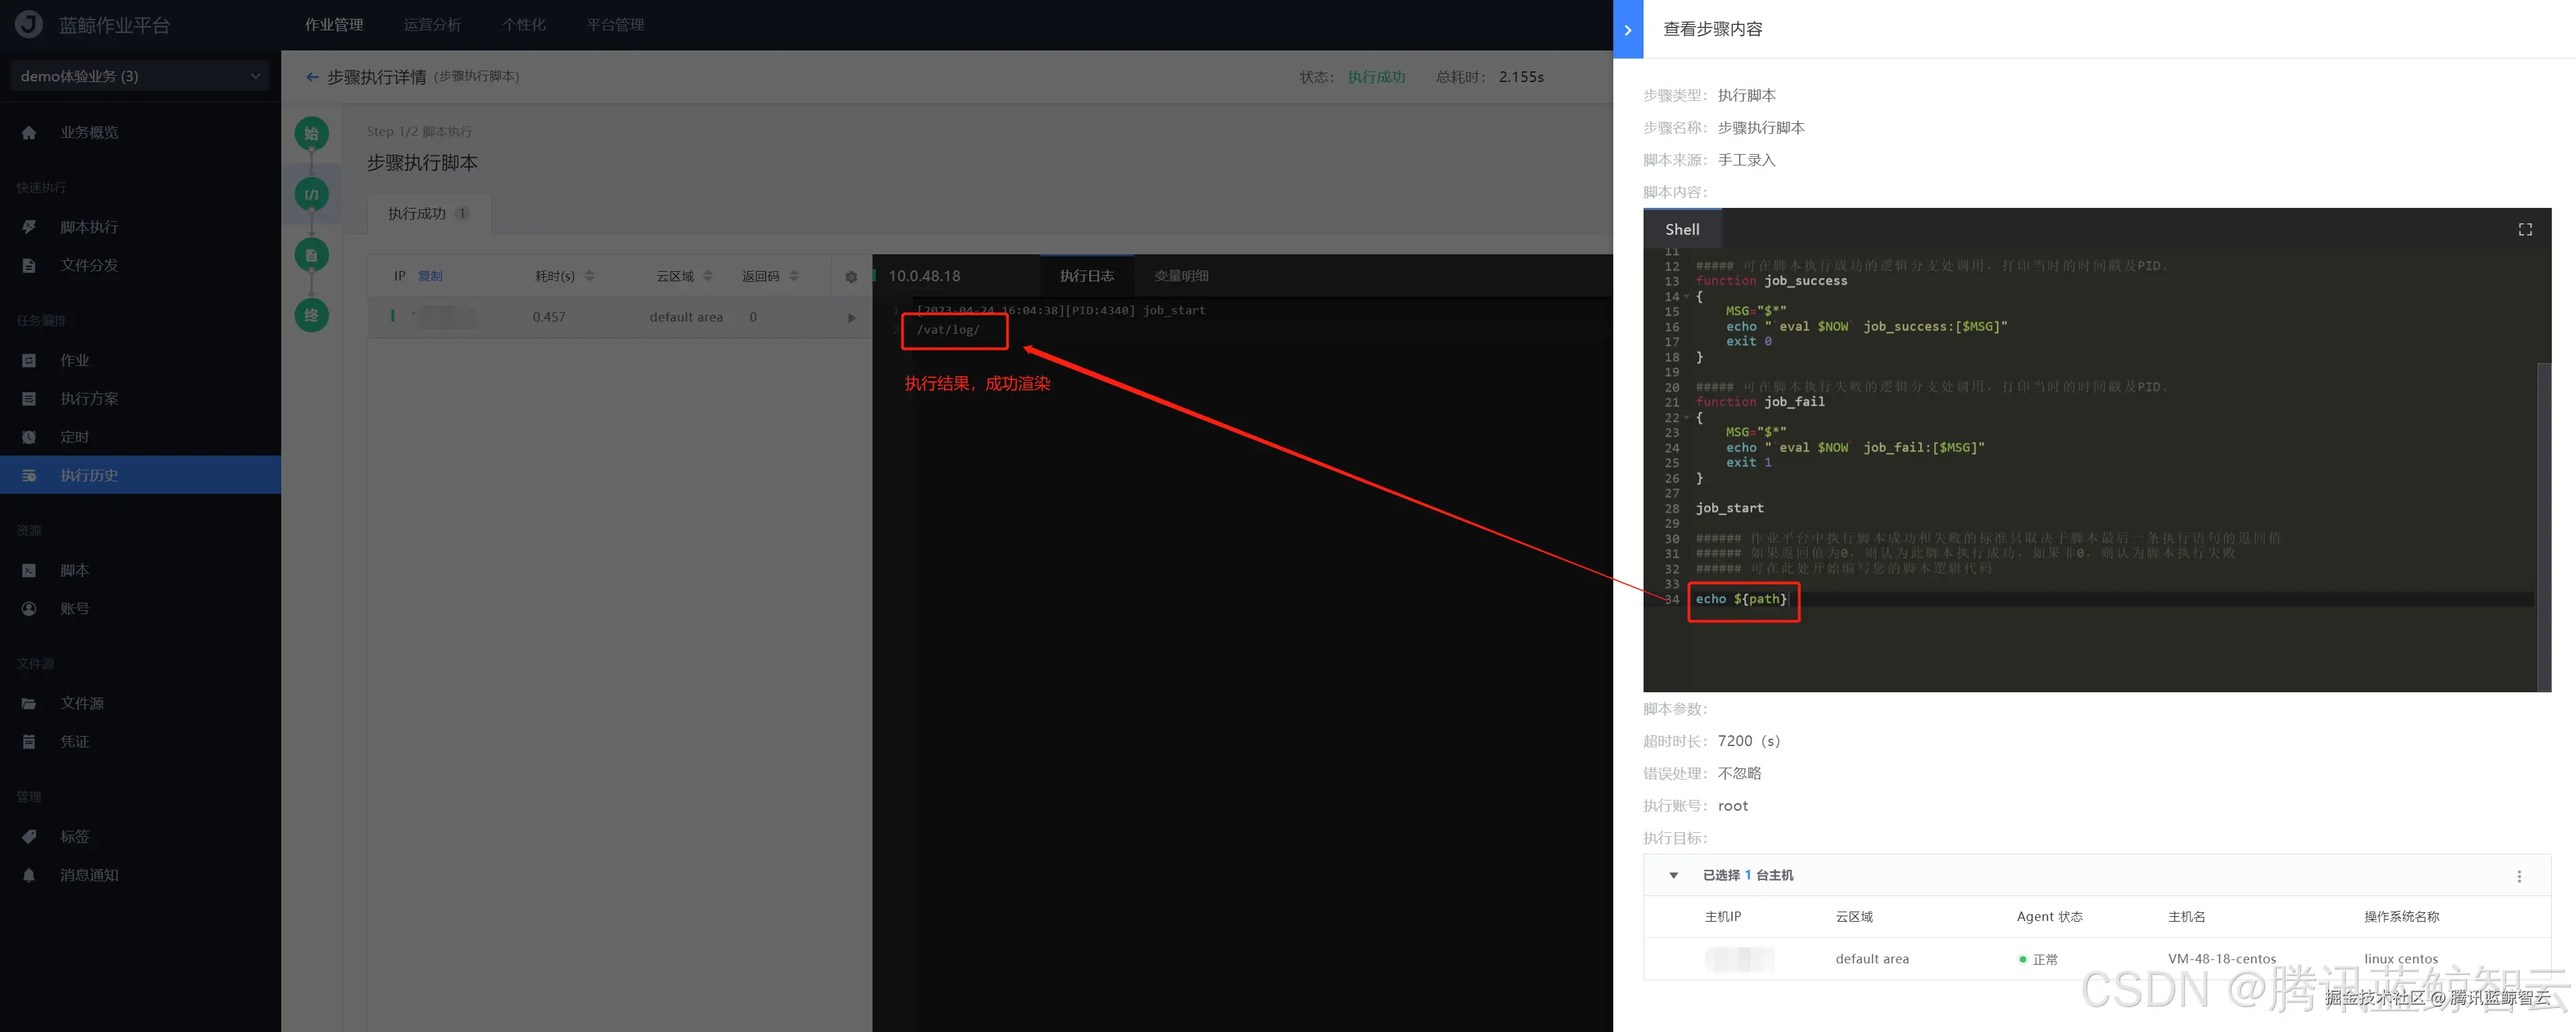Viewport: 2576px width, 1032px height.
Task: Fold code block at line 14
Action: coord(1687,297)
